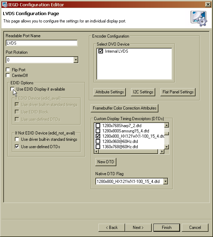
Task: Open Attribute Settings
Action: click(110, 92)
